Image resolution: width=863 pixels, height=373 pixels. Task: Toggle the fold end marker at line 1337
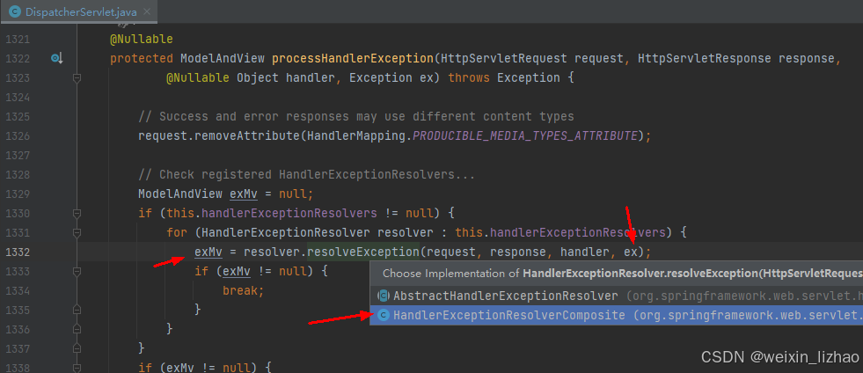point(77,348)
